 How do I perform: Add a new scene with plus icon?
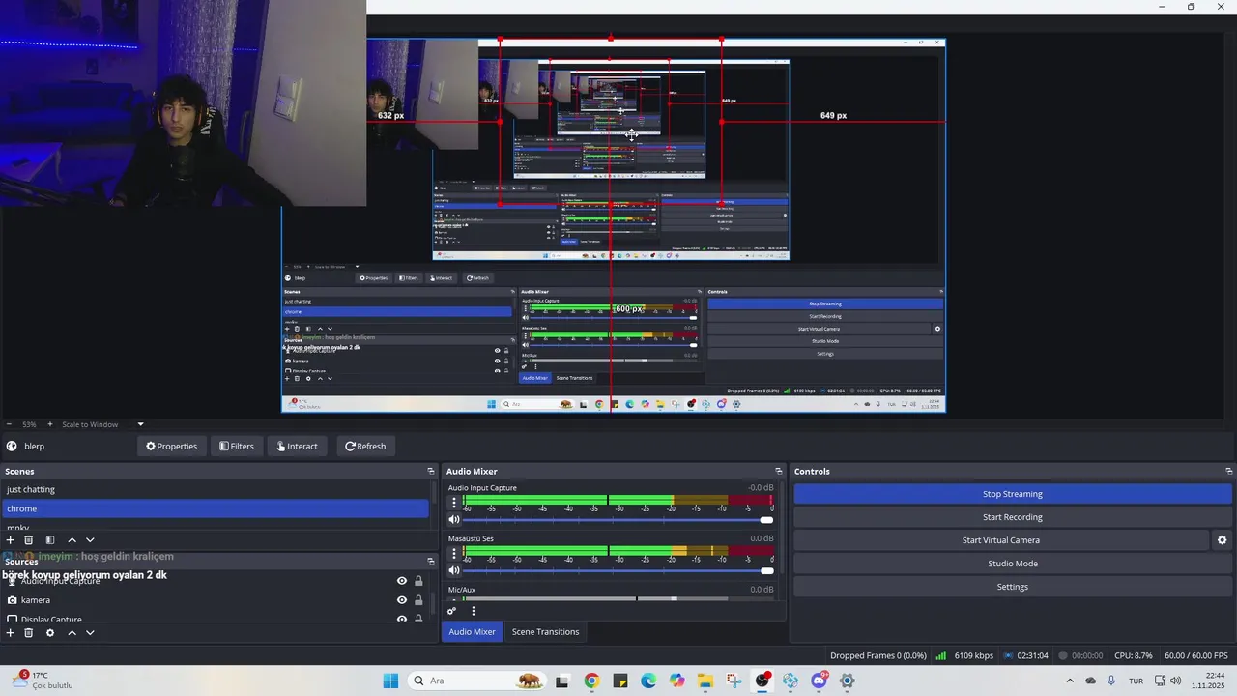[11, 540]
